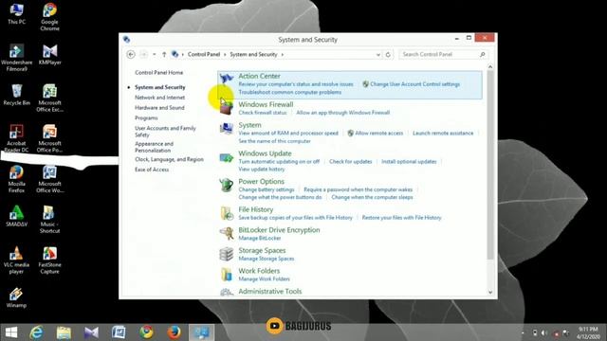Click Manage Storage Spaces link
Image resolution: width=607 pixels, height=341 pixels.
click(266, 259)
